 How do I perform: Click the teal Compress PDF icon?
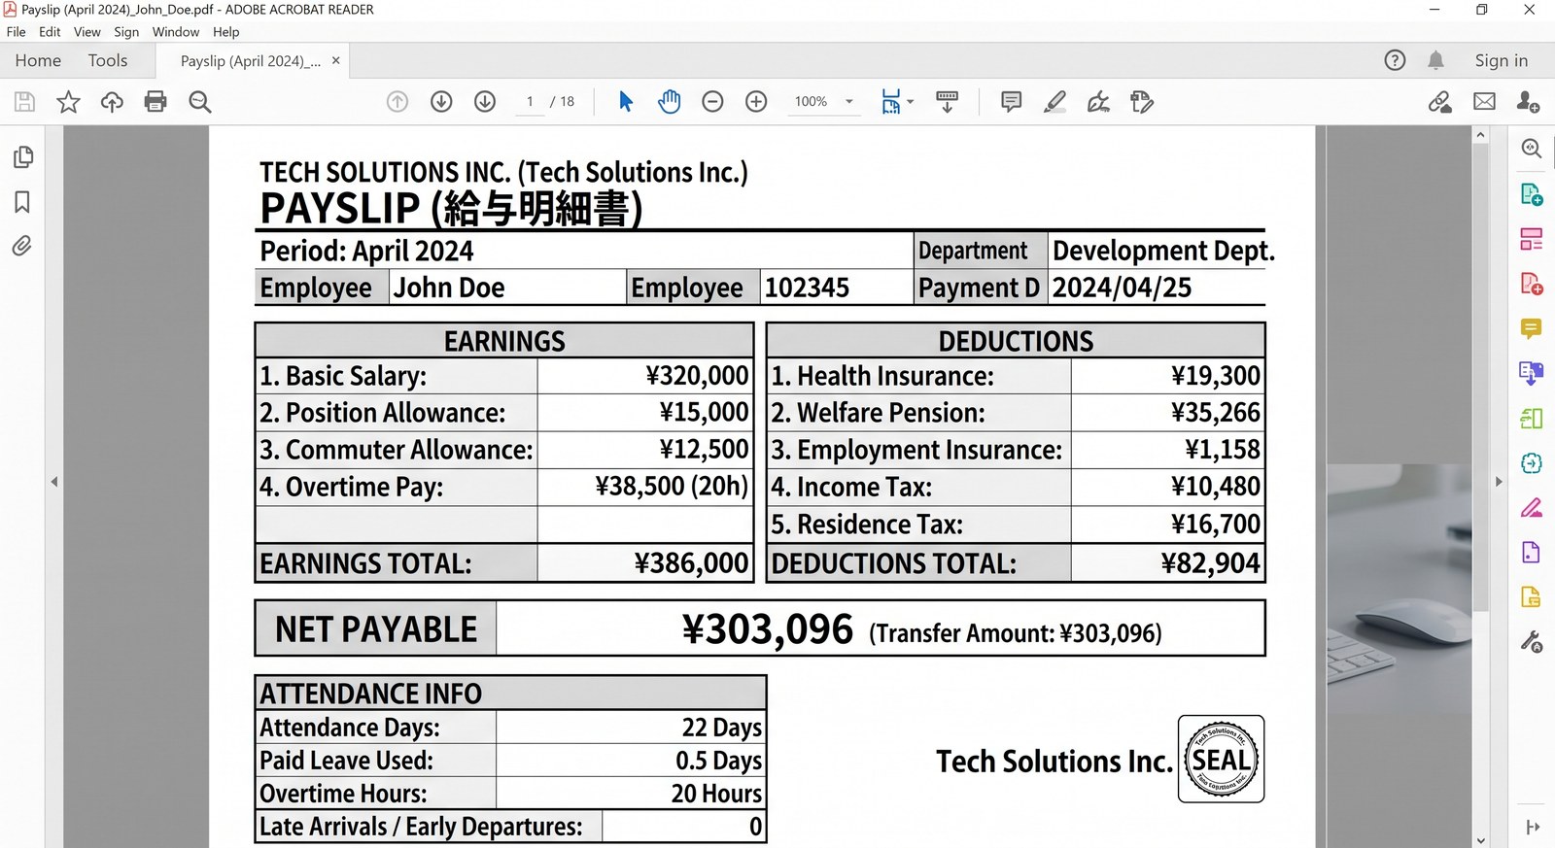(1532, 463)
